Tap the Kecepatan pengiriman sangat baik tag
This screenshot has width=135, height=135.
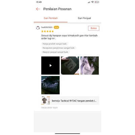(59, 48)
